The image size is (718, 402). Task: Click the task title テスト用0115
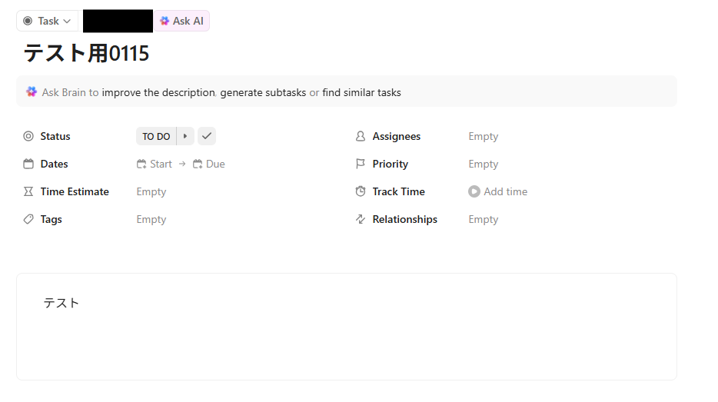click(x=86, y=53)
